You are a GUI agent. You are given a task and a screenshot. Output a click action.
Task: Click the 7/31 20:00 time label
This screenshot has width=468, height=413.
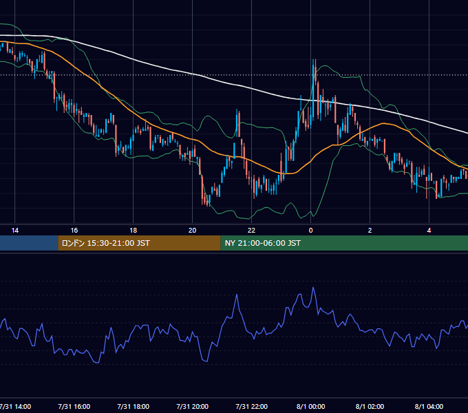192,406
